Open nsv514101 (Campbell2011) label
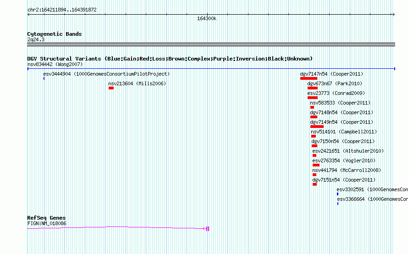Viewport: 408px width, 254px height. click(344, 132)
